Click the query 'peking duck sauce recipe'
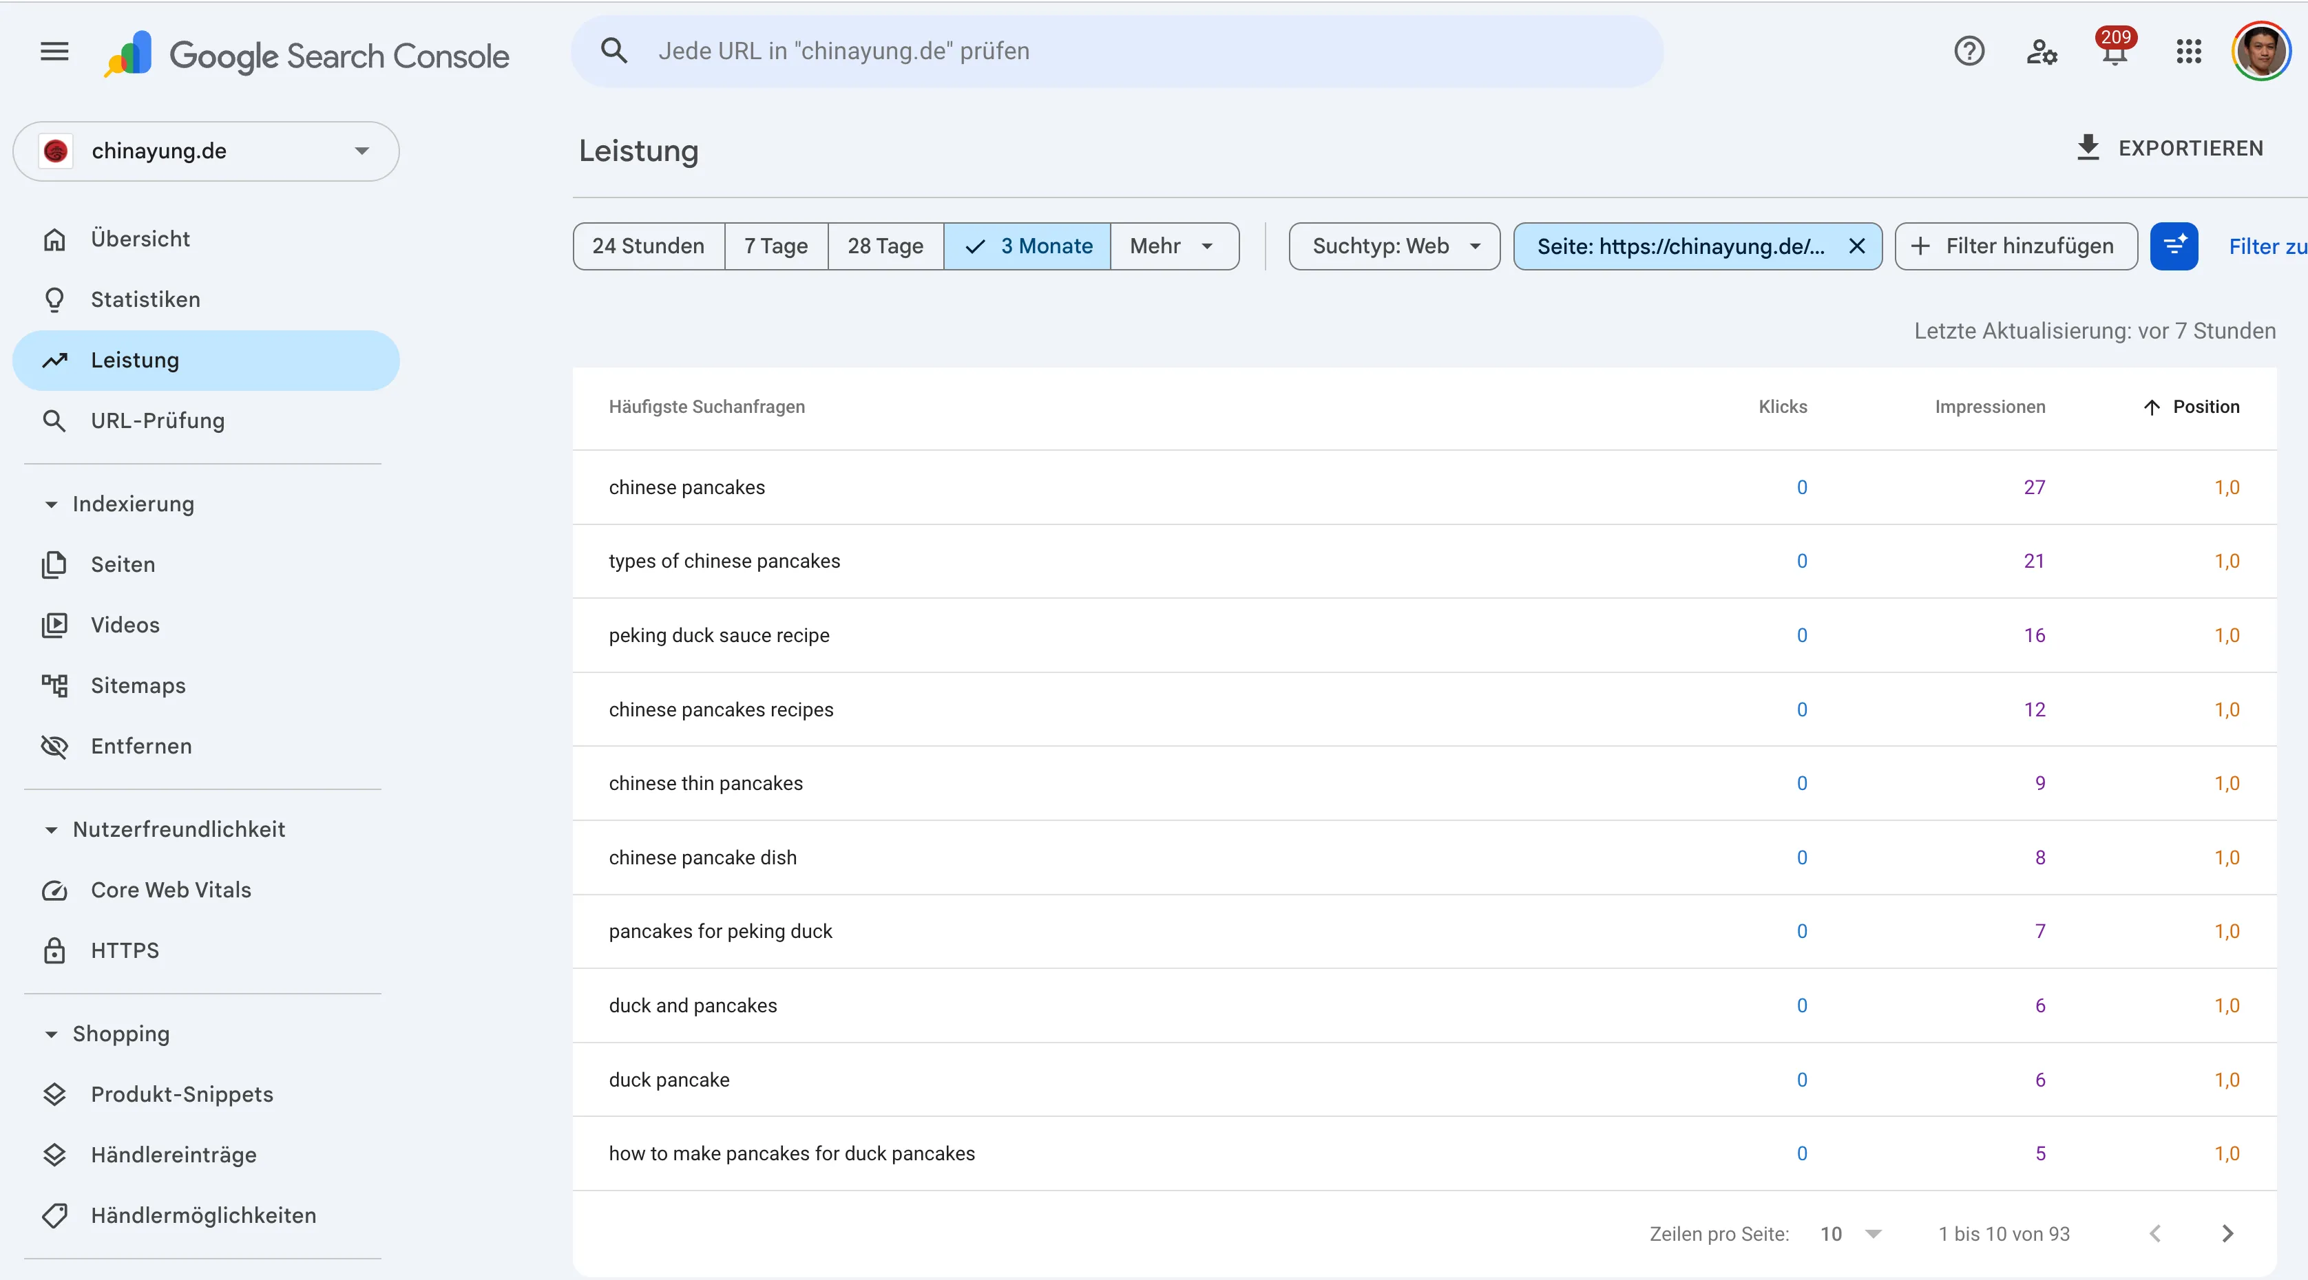The image size is (2308, 1280). pyautogui.click(x=720, y=635)
